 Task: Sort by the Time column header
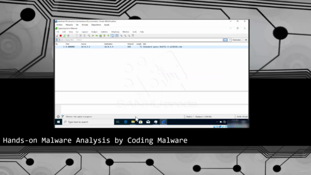click(x=68, y=44)
